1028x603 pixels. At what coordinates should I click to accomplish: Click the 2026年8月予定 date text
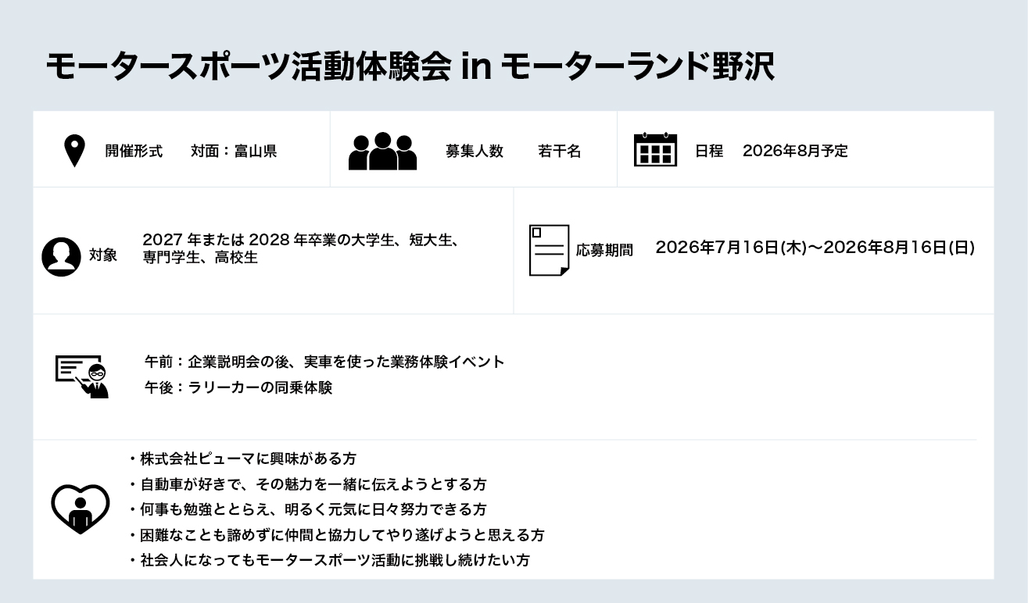click(795, 151)
